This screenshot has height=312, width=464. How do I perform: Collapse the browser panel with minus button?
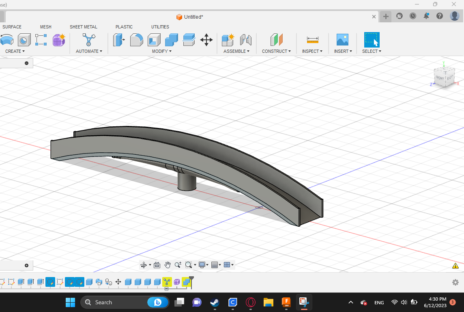27,63
